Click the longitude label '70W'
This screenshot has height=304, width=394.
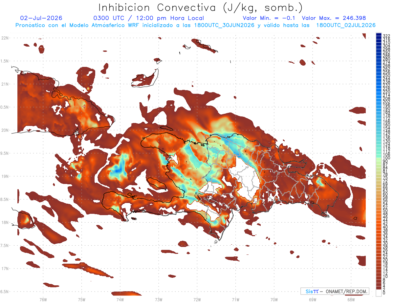[x=274, y=299]
